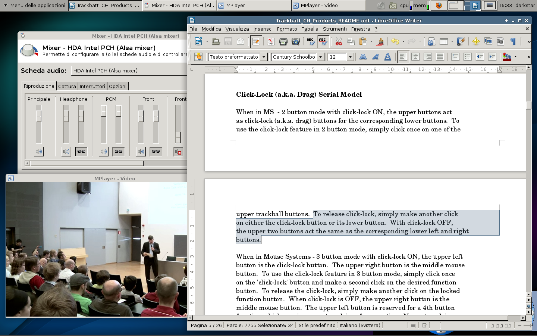Viewport: 537px width, 336px height.
Task: Open the font size dropdown
Action: pos(350,57)
